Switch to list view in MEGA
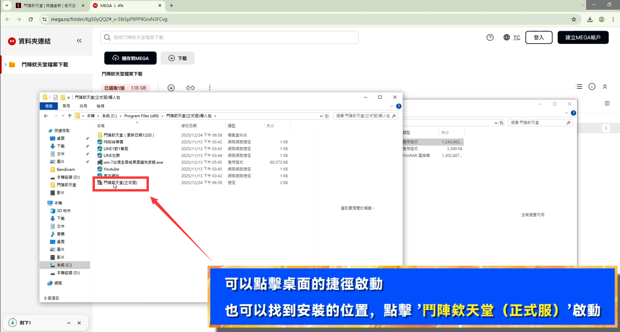Viewport: 620px width, 332px height. click(579, 87)
